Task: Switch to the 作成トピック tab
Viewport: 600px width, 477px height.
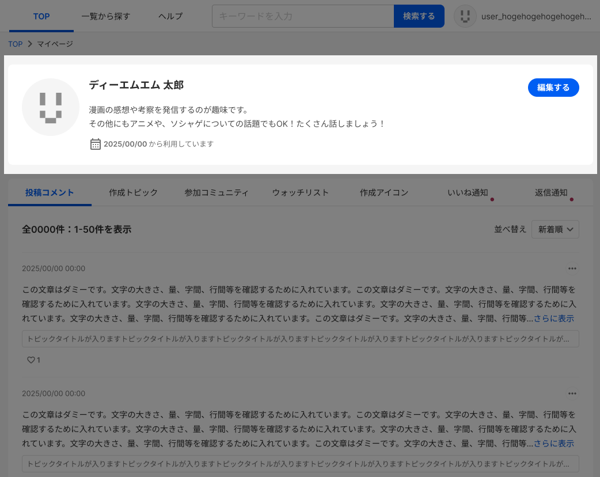Action: coord(133,193)
